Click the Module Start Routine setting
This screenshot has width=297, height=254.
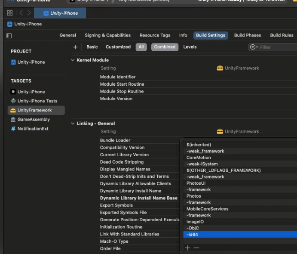pos(122,84)
